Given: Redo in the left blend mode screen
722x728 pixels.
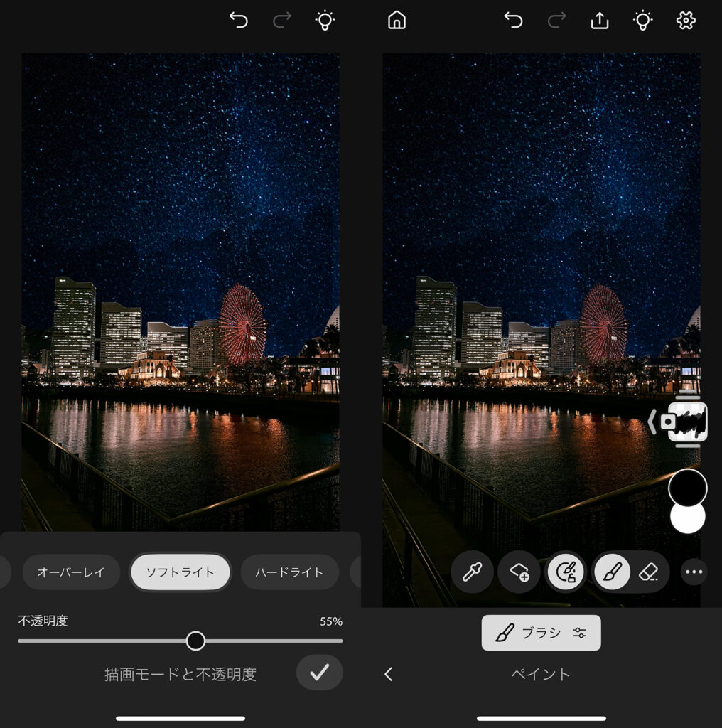Looking at the screenshot, I should (x=281, y=21).
